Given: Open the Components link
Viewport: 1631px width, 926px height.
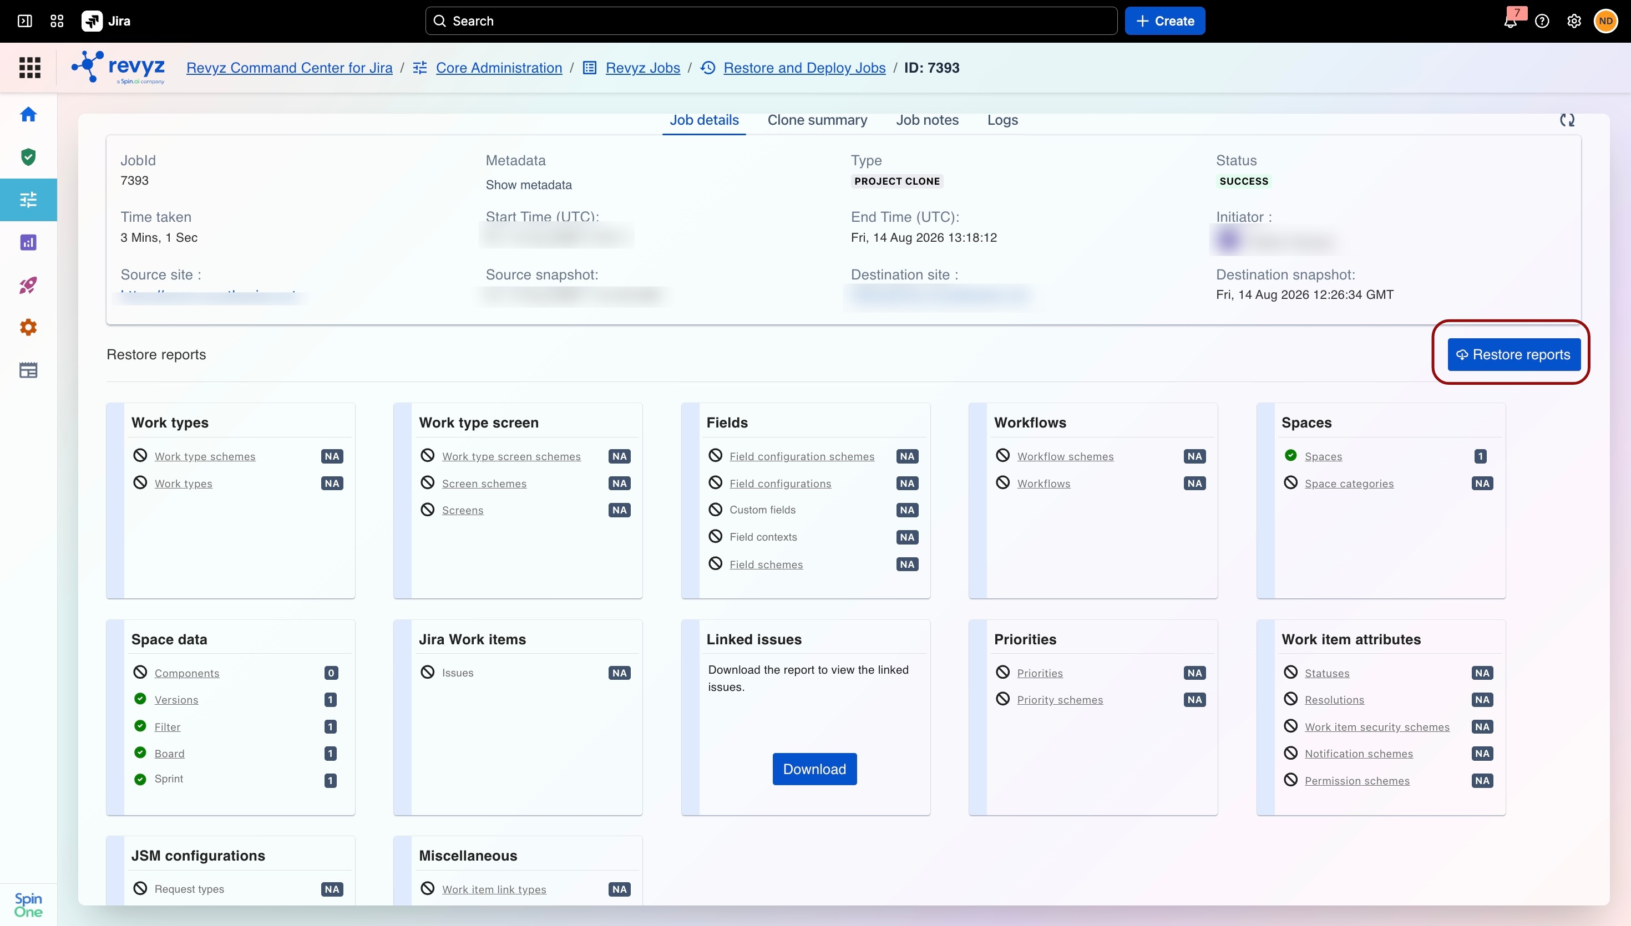Looking at the screenshot, I should (x=187, y=673).
